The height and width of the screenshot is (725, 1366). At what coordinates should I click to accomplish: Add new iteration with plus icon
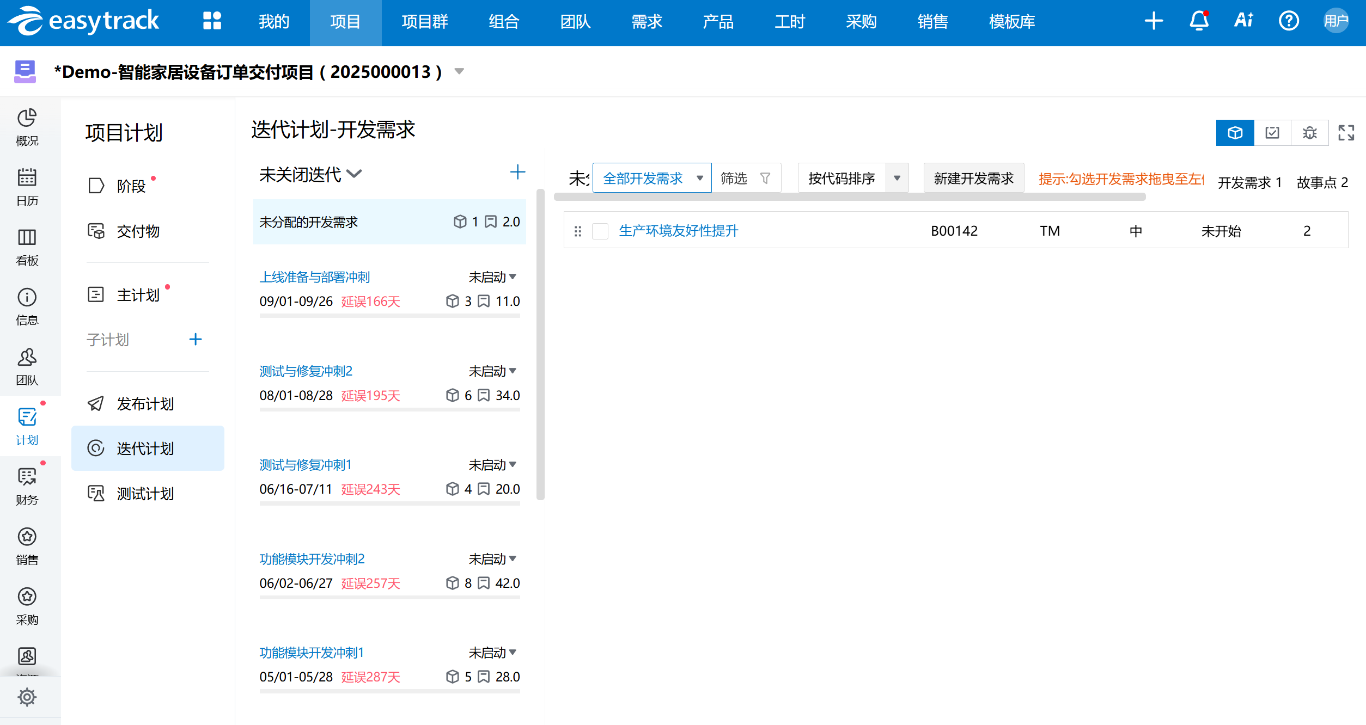[x=517, y=173]
